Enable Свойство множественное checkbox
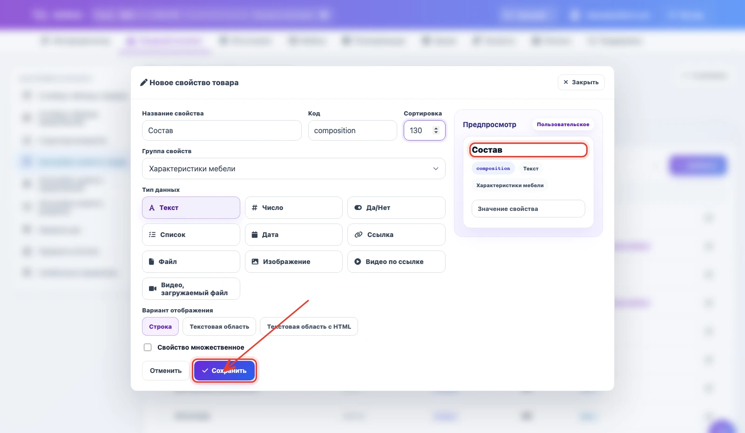This screenshot has height=433, width=745. tap(148, 347)
